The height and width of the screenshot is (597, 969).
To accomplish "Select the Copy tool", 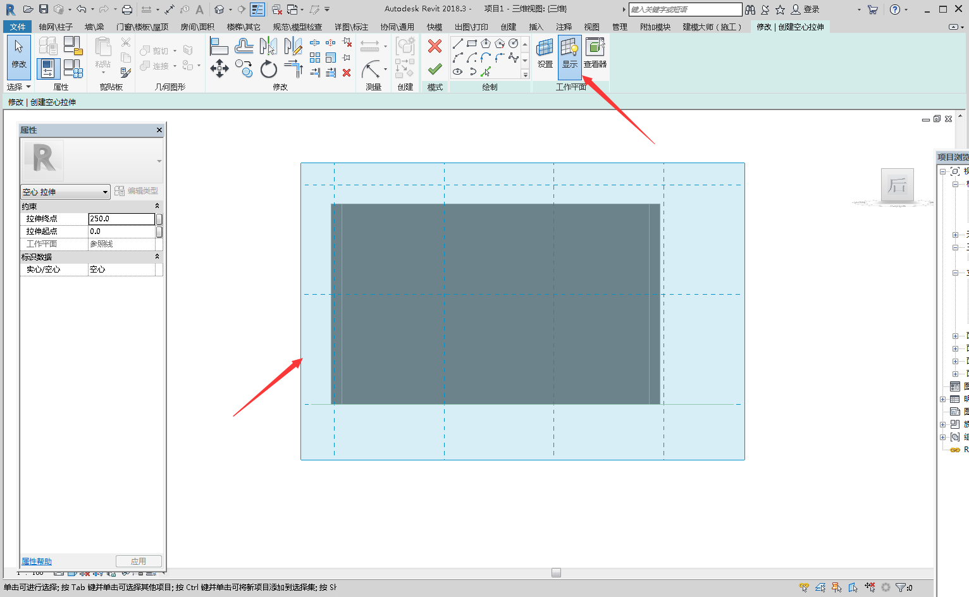I will 244,69.
